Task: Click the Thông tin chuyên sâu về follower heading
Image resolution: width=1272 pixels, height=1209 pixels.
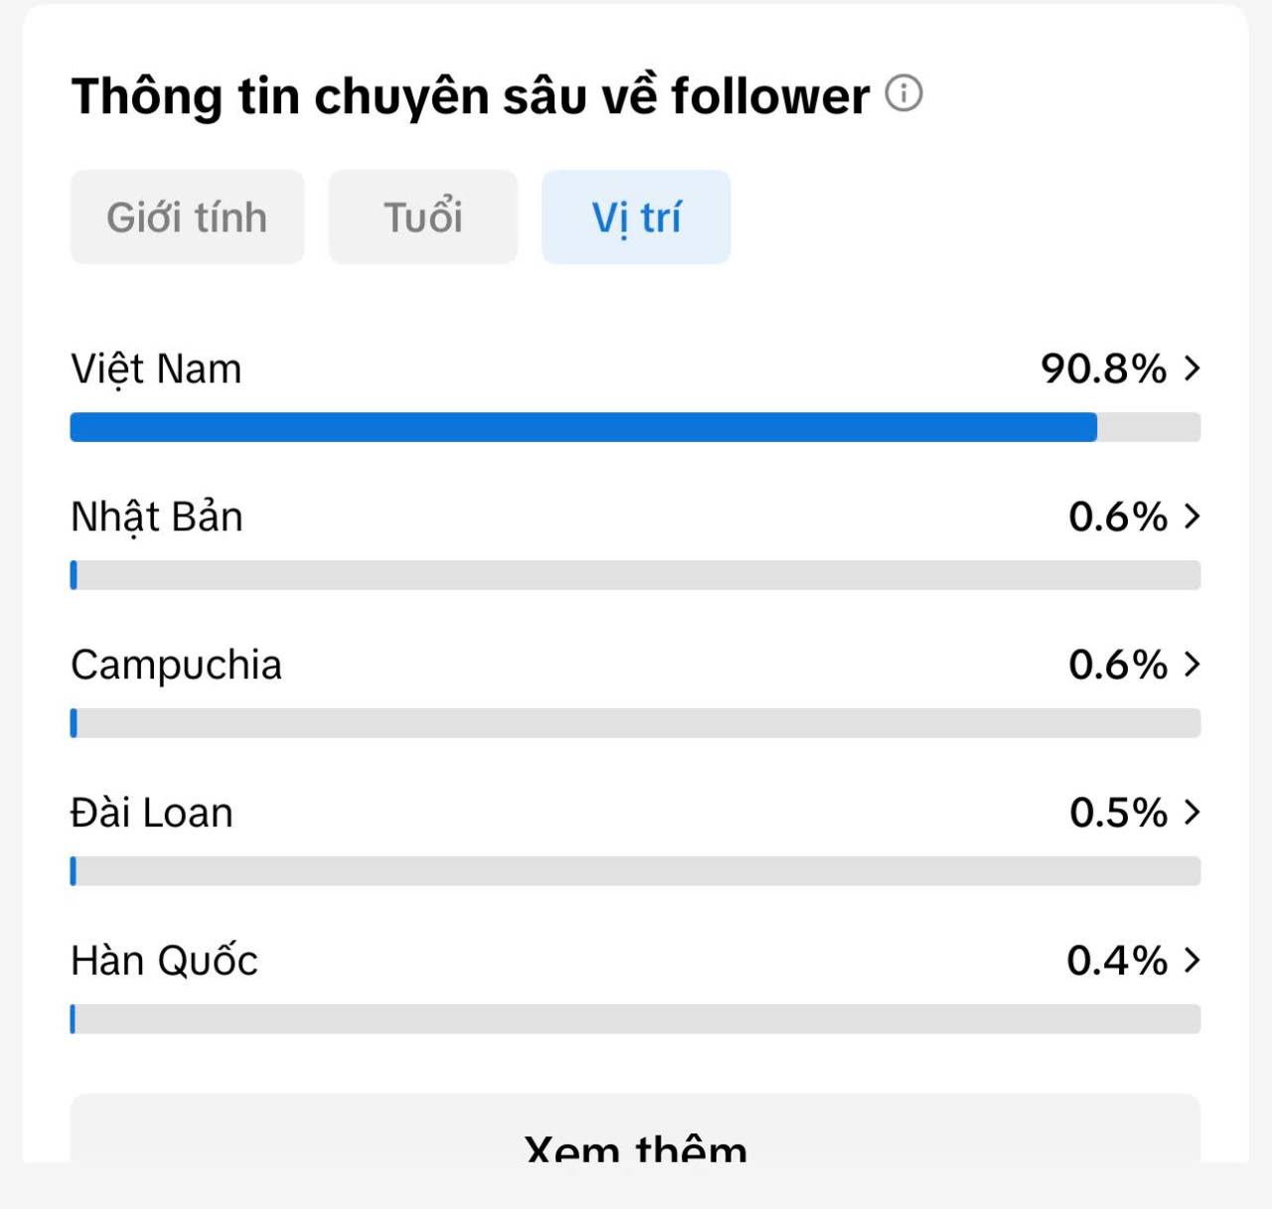Action: click(470, 96)
